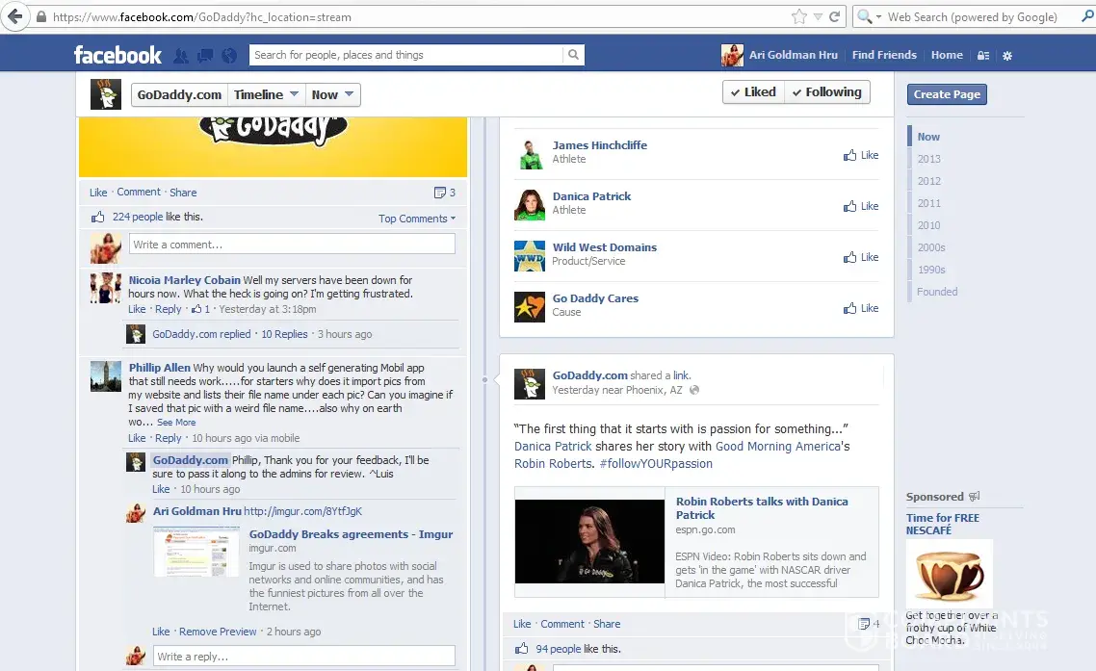Open the account settings gear icon
Image resolution: width=1096 pixels, height=671 pixels.
click(1007, 56)
